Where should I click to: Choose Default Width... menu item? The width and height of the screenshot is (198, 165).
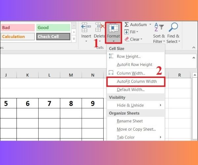[136, 90]
